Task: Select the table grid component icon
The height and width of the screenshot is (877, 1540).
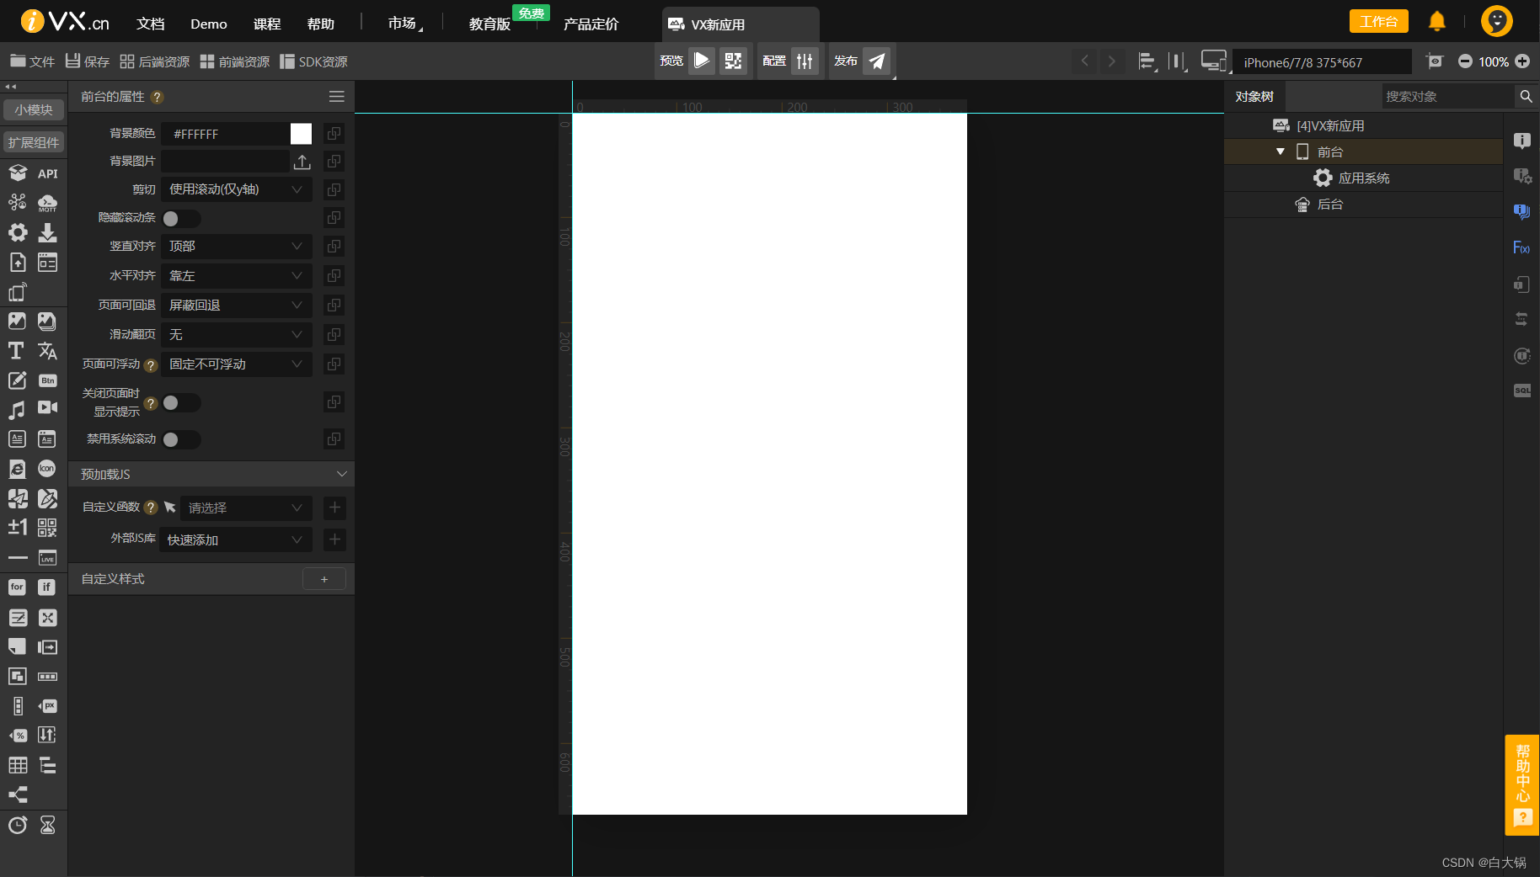Action: point(17,765)
